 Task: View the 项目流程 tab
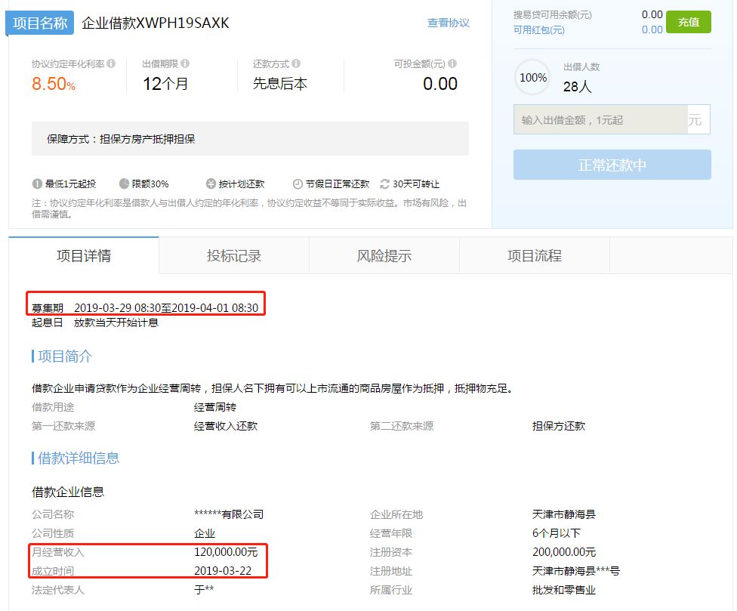point(535,255)
